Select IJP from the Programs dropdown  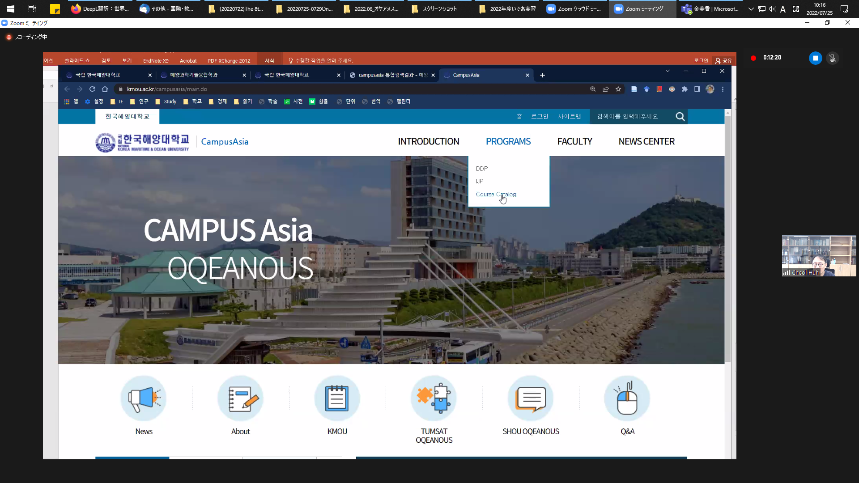[480, 181]
